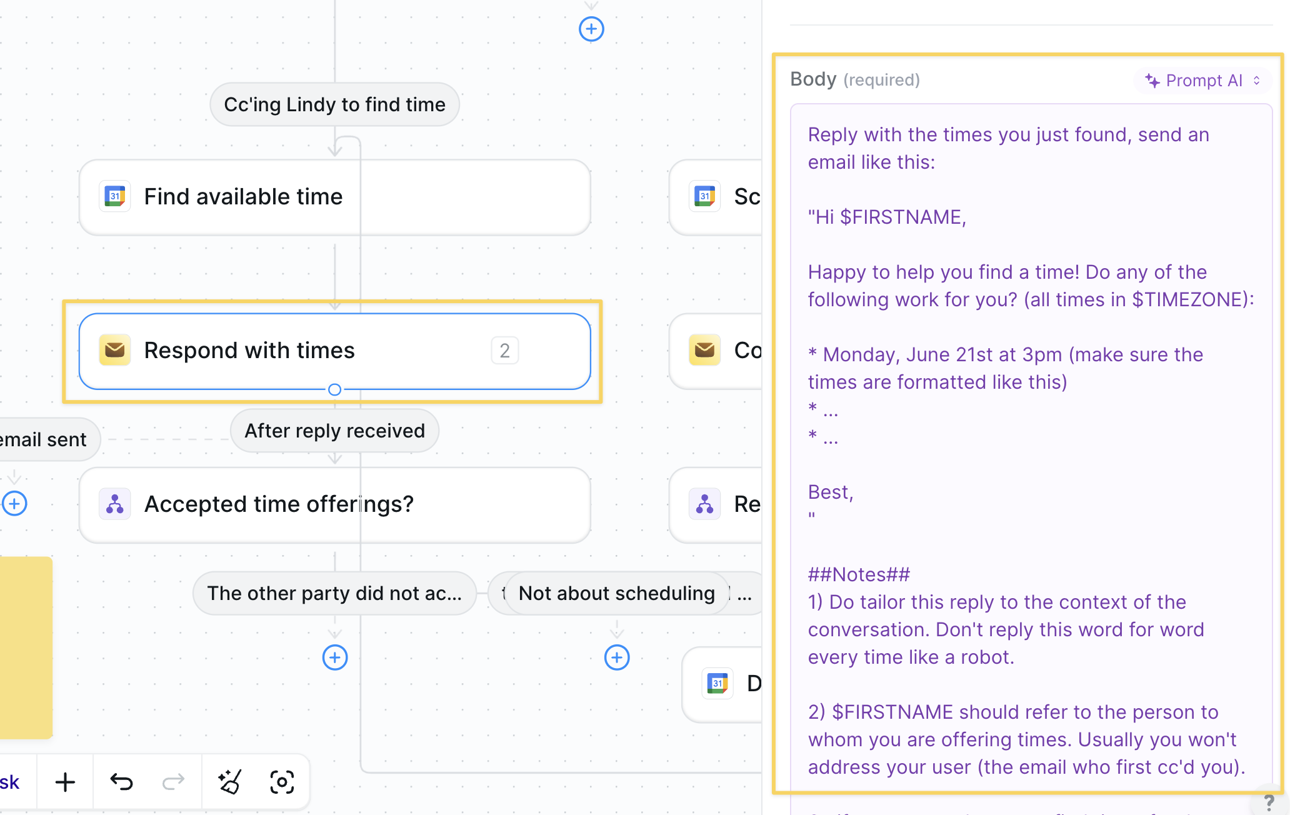Select the condition icon on Accepted time offerings?
Image resolution: width=1290 pixels, height=815 pixels.
(114, 504)
